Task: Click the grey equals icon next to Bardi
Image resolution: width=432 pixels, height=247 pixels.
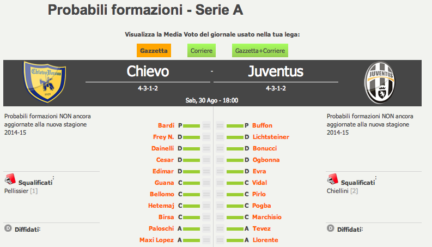Action: coord(206,126)
